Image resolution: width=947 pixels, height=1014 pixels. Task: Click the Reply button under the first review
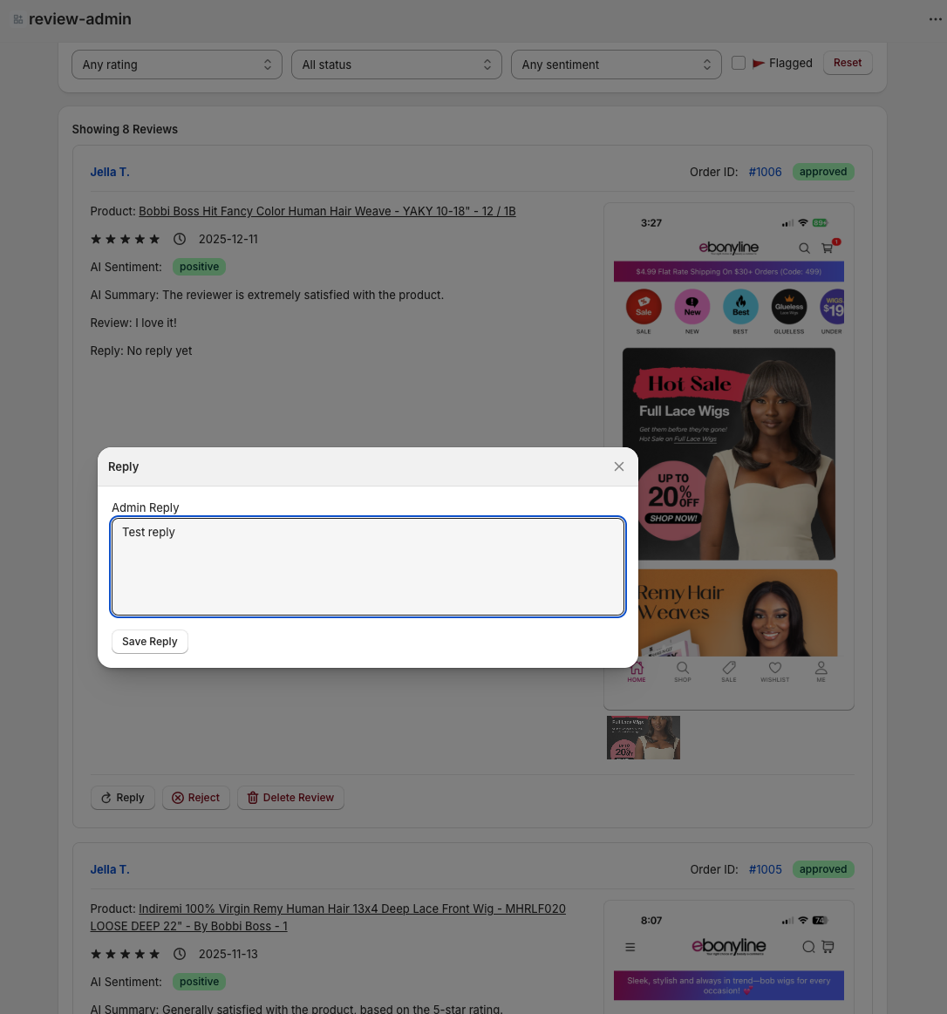click(123, 798)
